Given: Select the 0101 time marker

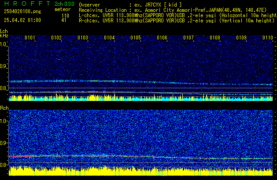Looking at the screenshot, I should point(30,38).
